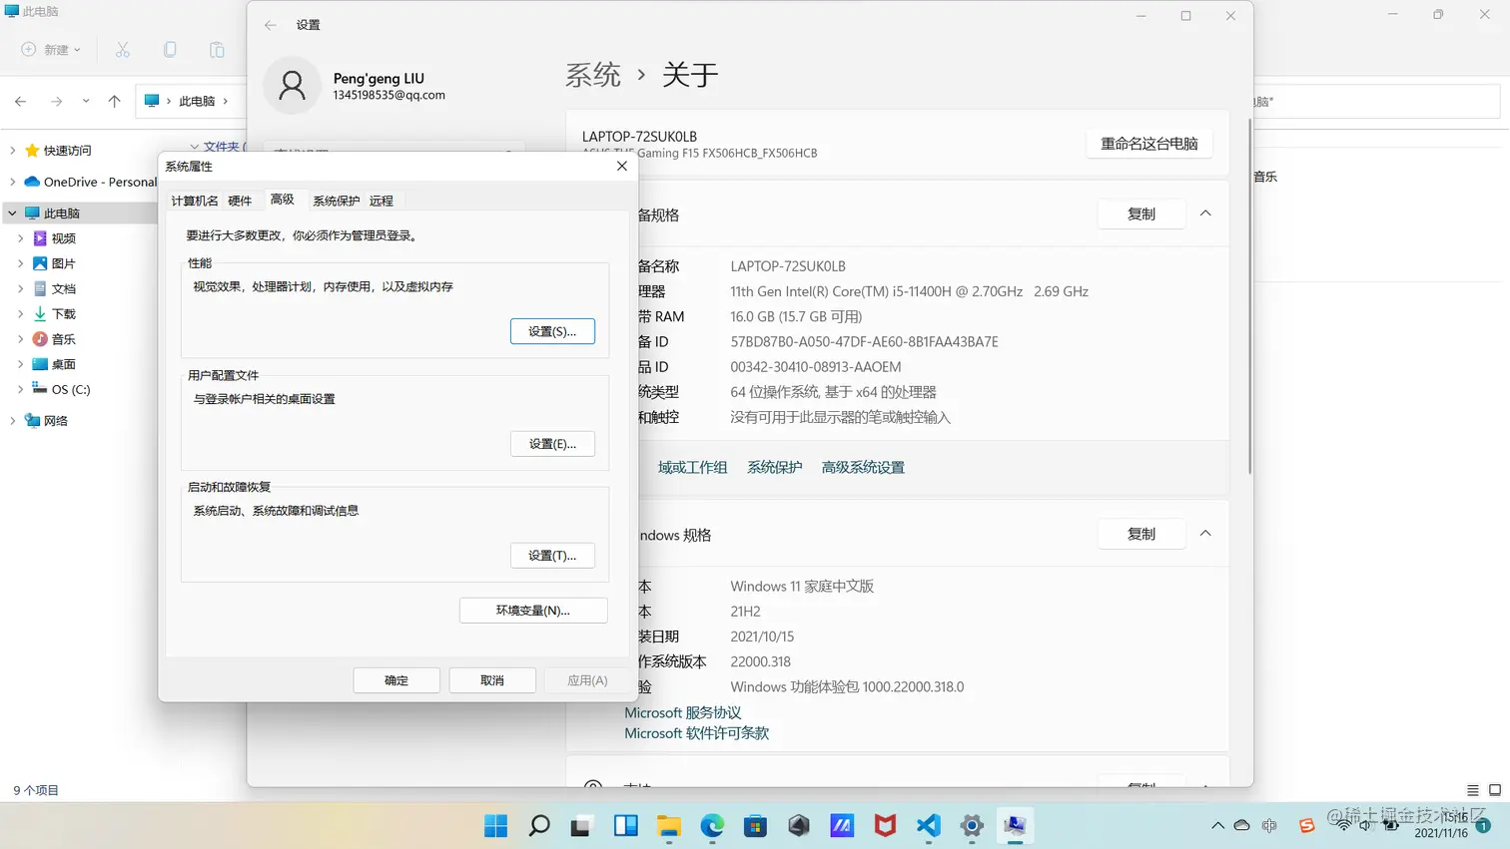Open the Wi-Fi tray icon
The image size is (1510, 849).
1343,826
